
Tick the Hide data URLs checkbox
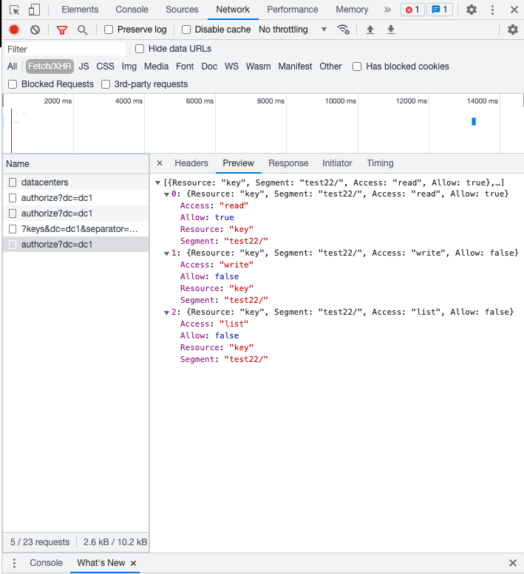(140, 49)
